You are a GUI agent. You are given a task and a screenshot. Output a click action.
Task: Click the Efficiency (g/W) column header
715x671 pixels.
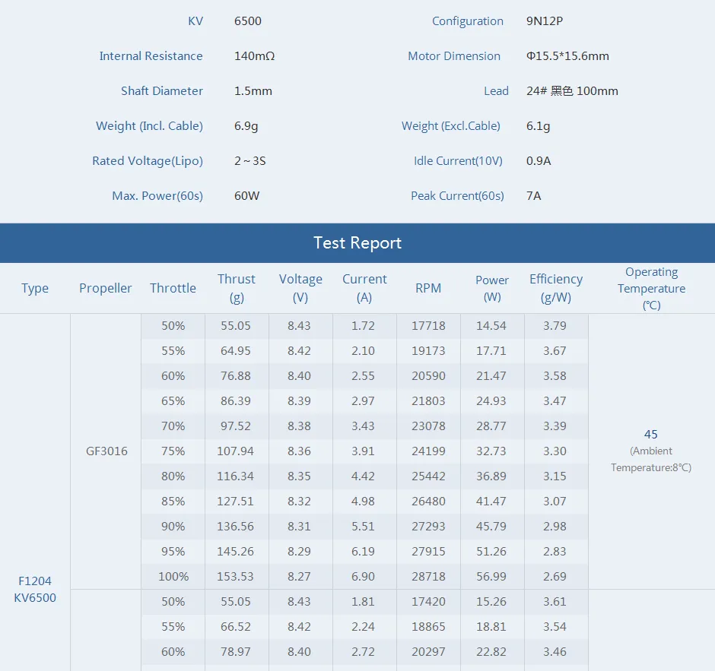pos(556,288)
